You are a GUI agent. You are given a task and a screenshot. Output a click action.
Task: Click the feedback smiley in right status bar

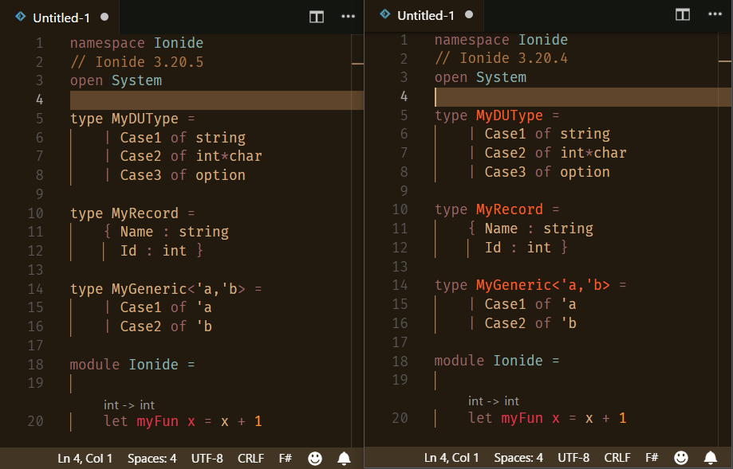(x=681, y=458)
